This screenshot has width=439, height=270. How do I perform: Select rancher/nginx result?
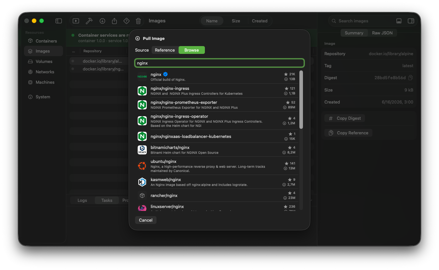click(216, 195)
